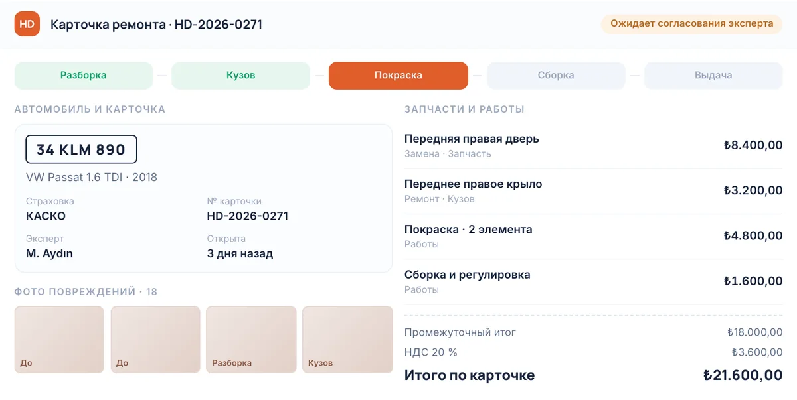The image size is (797, 400).
Task: Click the orange HD logo icon
Action: click(27, 24)
